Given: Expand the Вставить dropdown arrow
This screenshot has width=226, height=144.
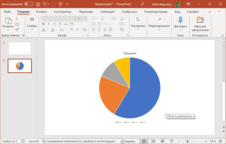Looking at the screenshot, I should tap(8, 30).
